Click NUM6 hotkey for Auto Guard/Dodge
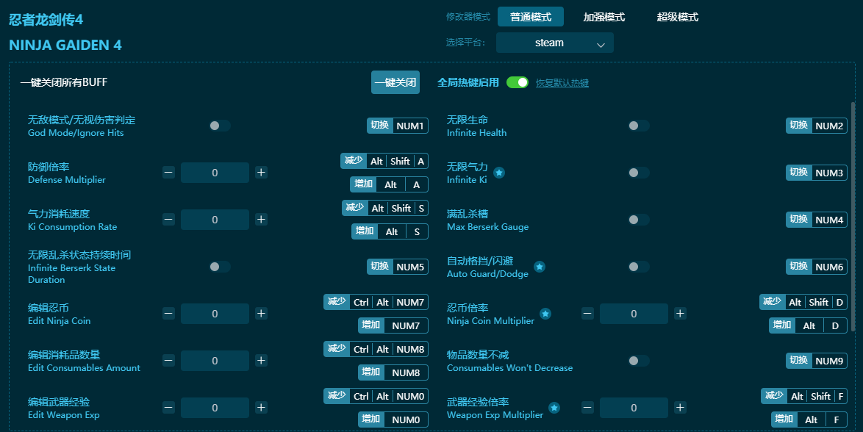Screen dimensions: 863x432 point(816,267)
